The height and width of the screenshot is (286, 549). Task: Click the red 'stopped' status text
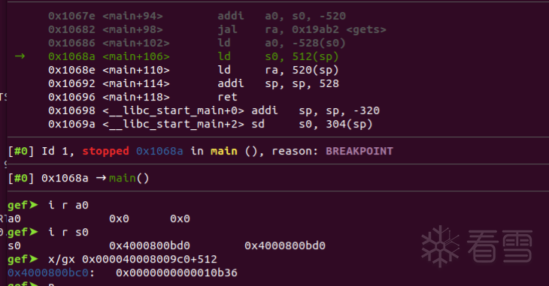tap(105, 151)
